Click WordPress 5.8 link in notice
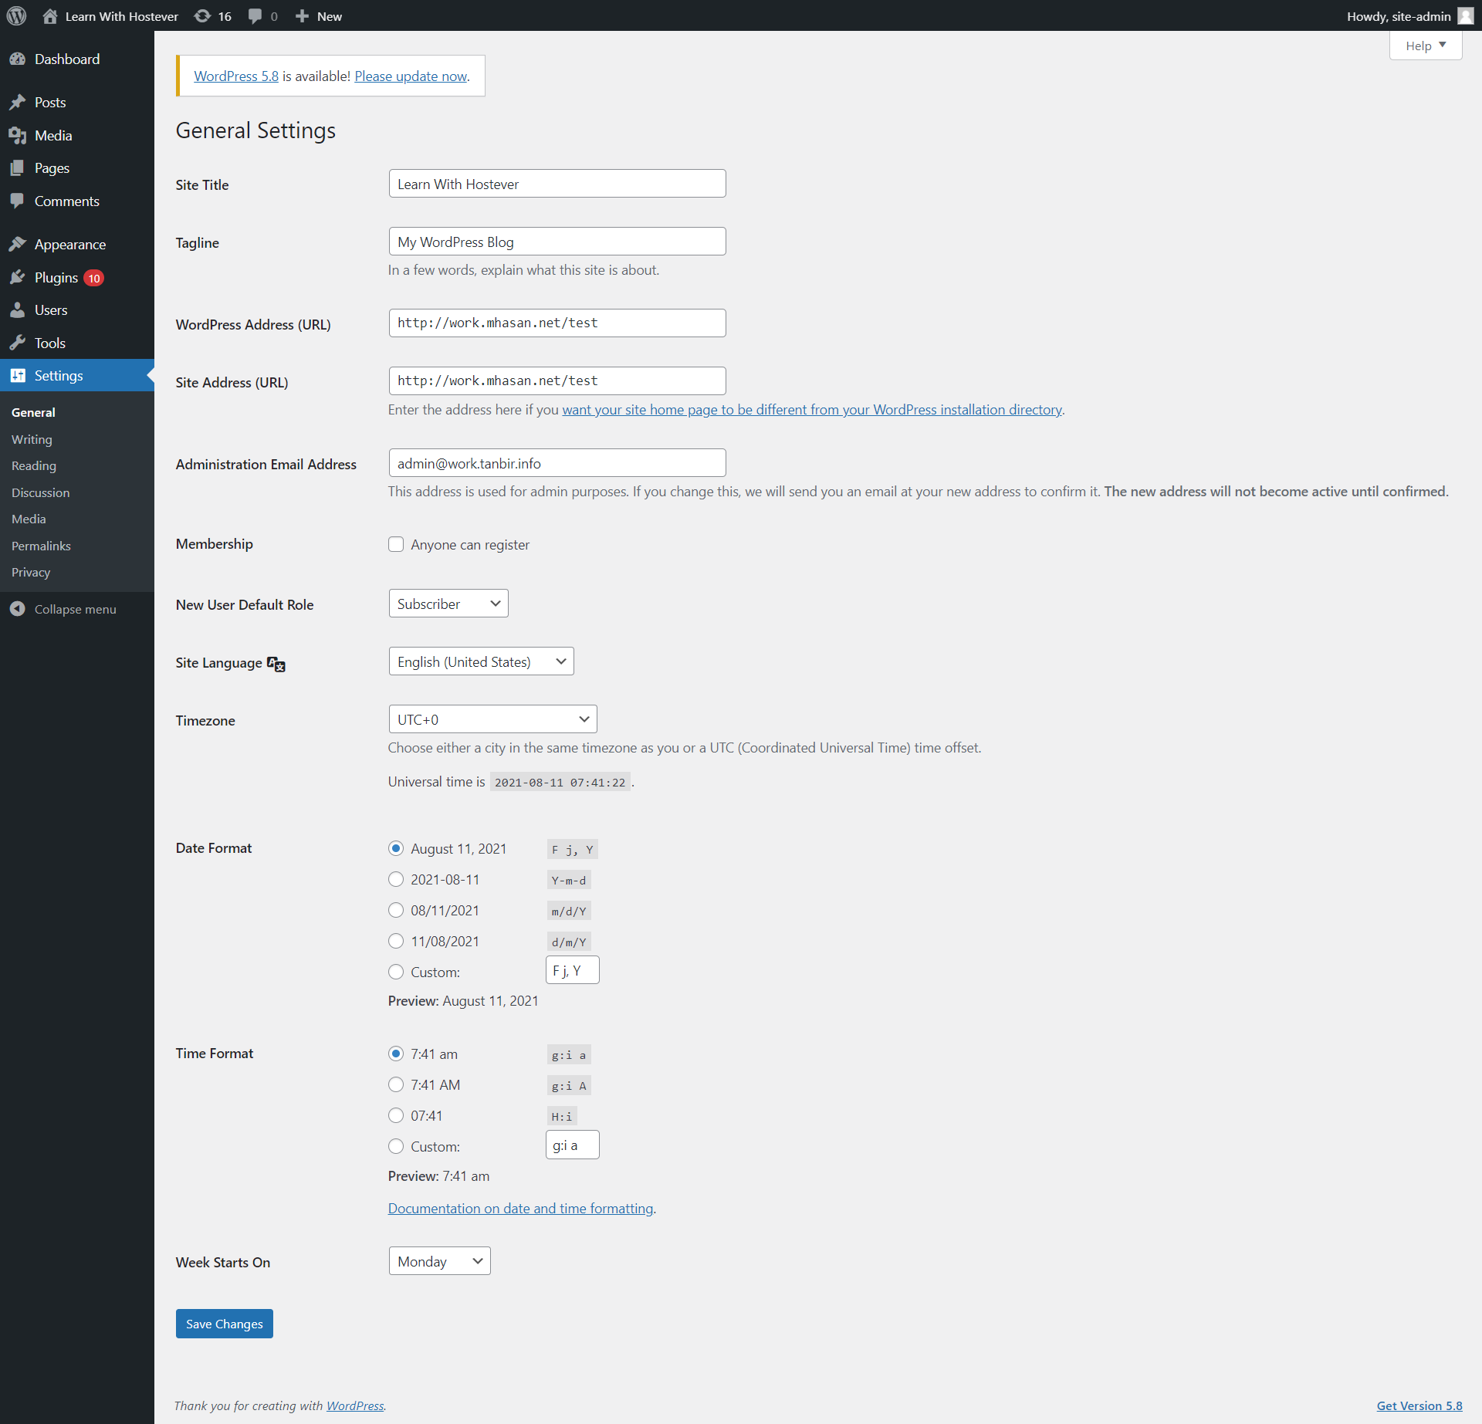This screenshot has height=1424, width=1482. (x=236, y=76)
